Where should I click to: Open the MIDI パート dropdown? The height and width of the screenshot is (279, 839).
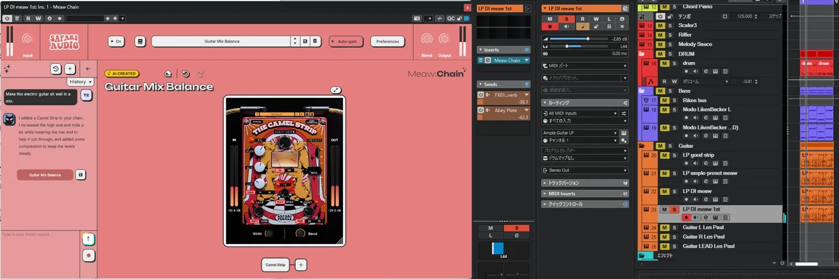[585, 66]
